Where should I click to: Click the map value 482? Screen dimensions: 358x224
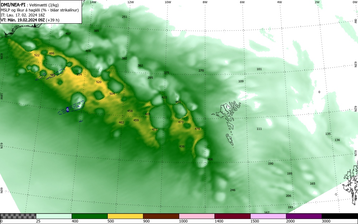point(53,75)
